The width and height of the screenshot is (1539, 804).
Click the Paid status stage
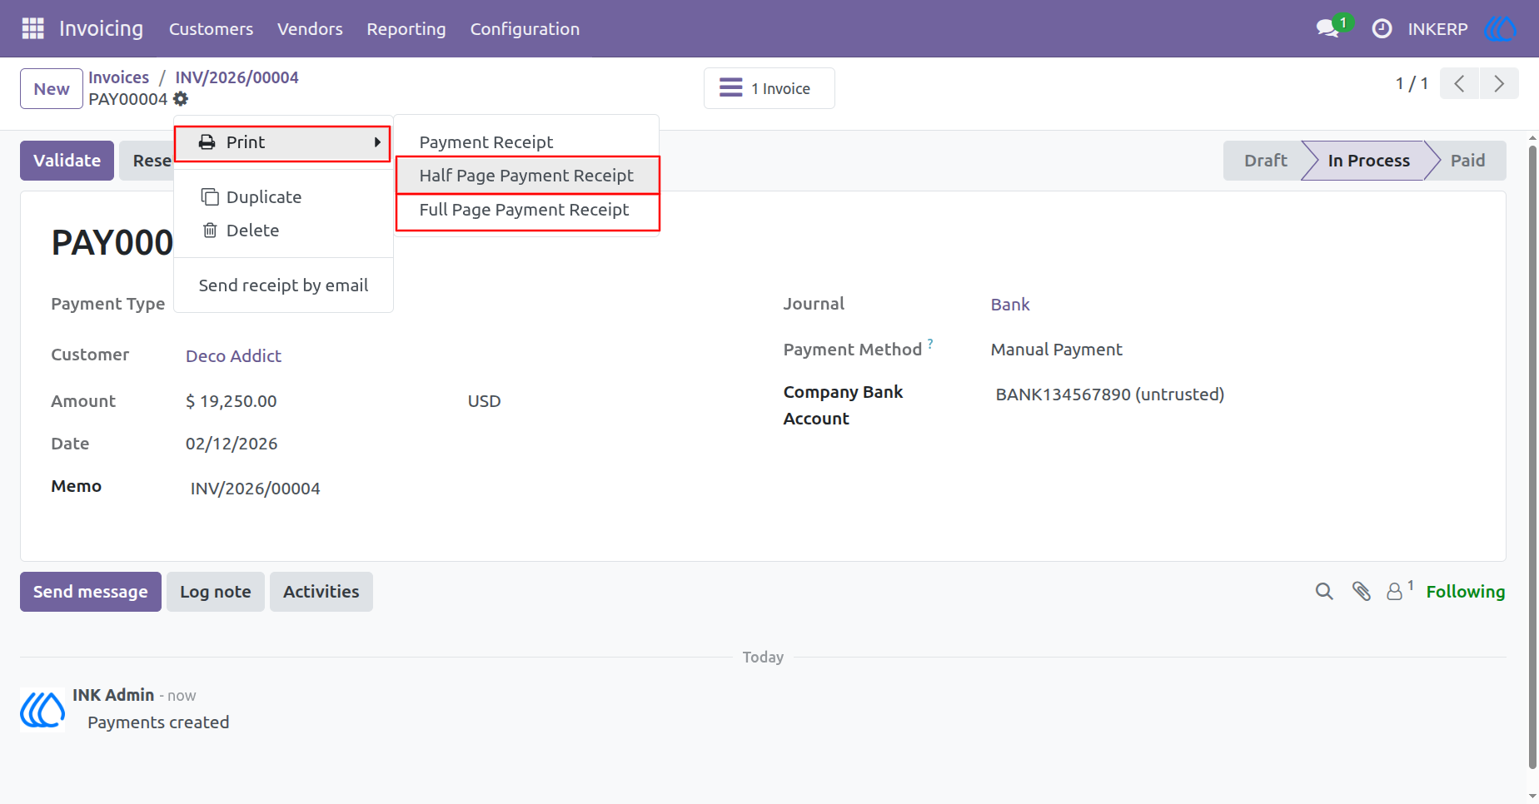[x=1467, y=161]
